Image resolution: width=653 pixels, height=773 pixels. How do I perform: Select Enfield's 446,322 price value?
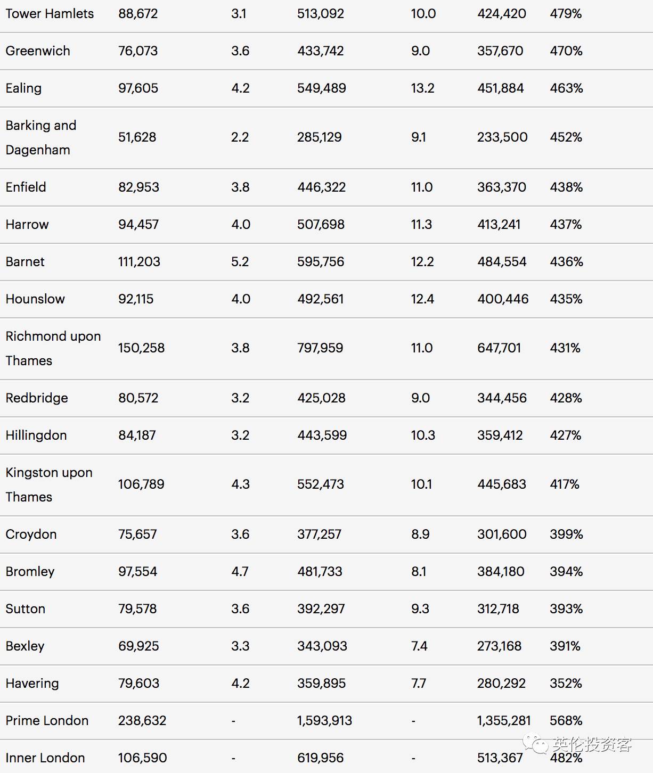(x=321, y=187)
